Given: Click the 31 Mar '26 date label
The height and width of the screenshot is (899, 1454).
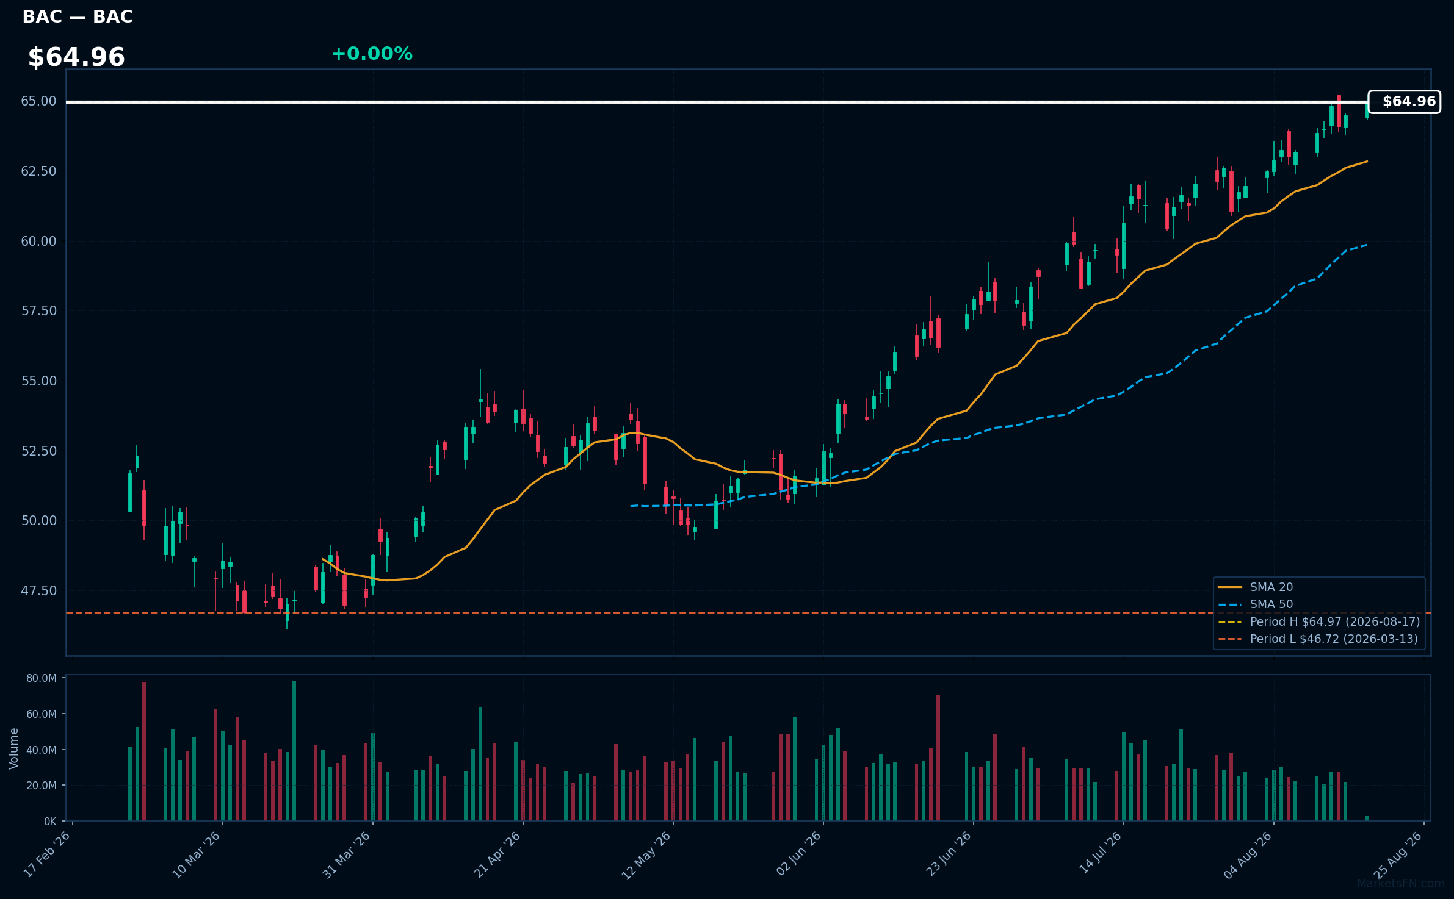Looking at the screenshot, I should (x=346, y=855).
